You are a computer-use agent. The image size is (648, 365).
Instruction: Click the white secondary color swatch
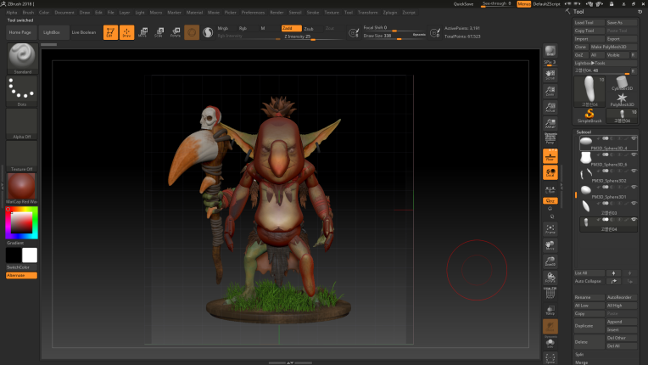[30, 255]
